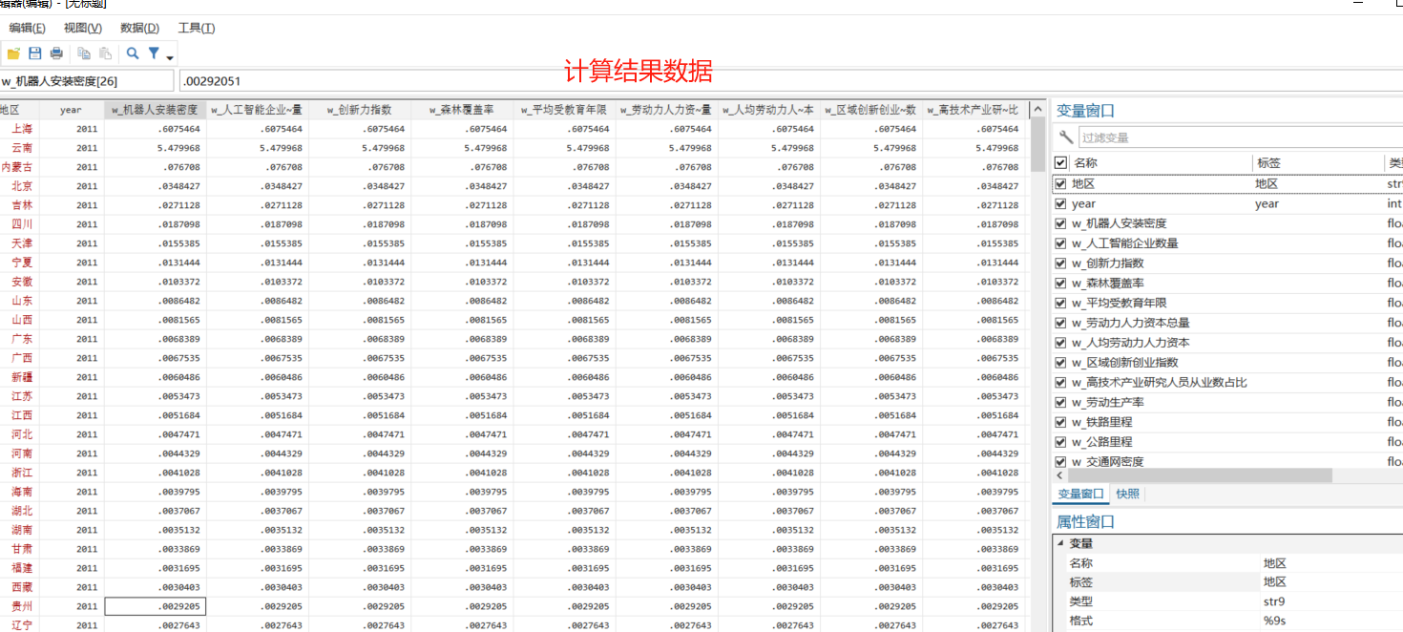Viewport: 1403px width, 632px height.
Task: Select w_交通网密度 in variable list
Action: pyautogui.click(x=1107, y=462)
